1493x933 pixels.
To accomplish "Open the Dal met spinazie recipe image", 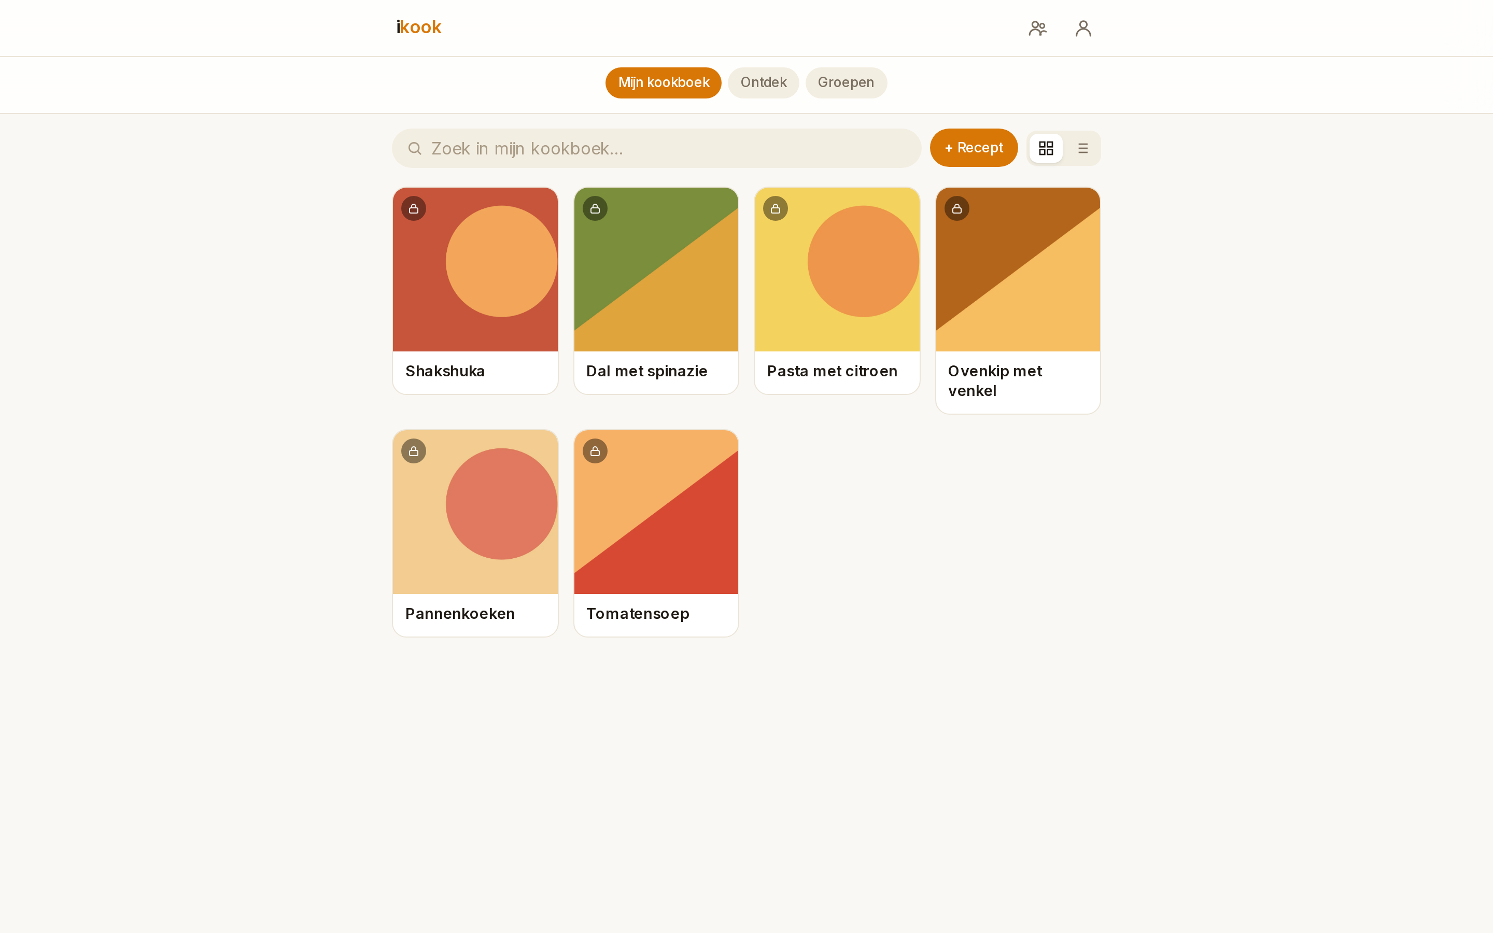I will pos(656,270).
